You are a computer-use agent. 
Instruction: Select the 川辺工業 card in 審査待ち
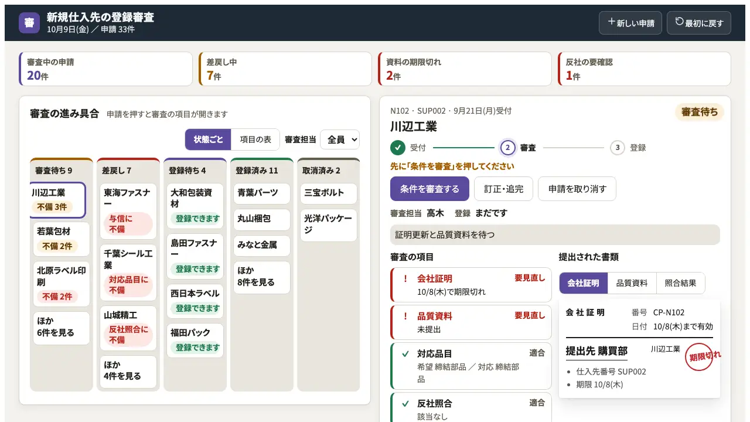click(58, 200)
